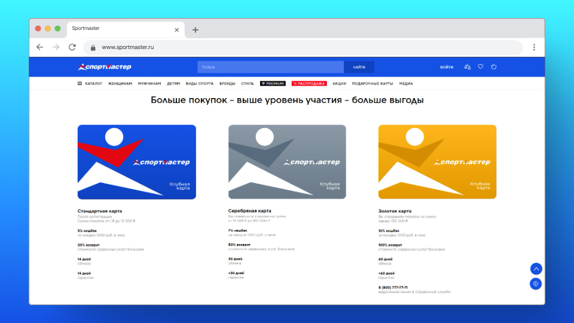
Task: Click the 30 дней exchange text
Action: (235, 259)
